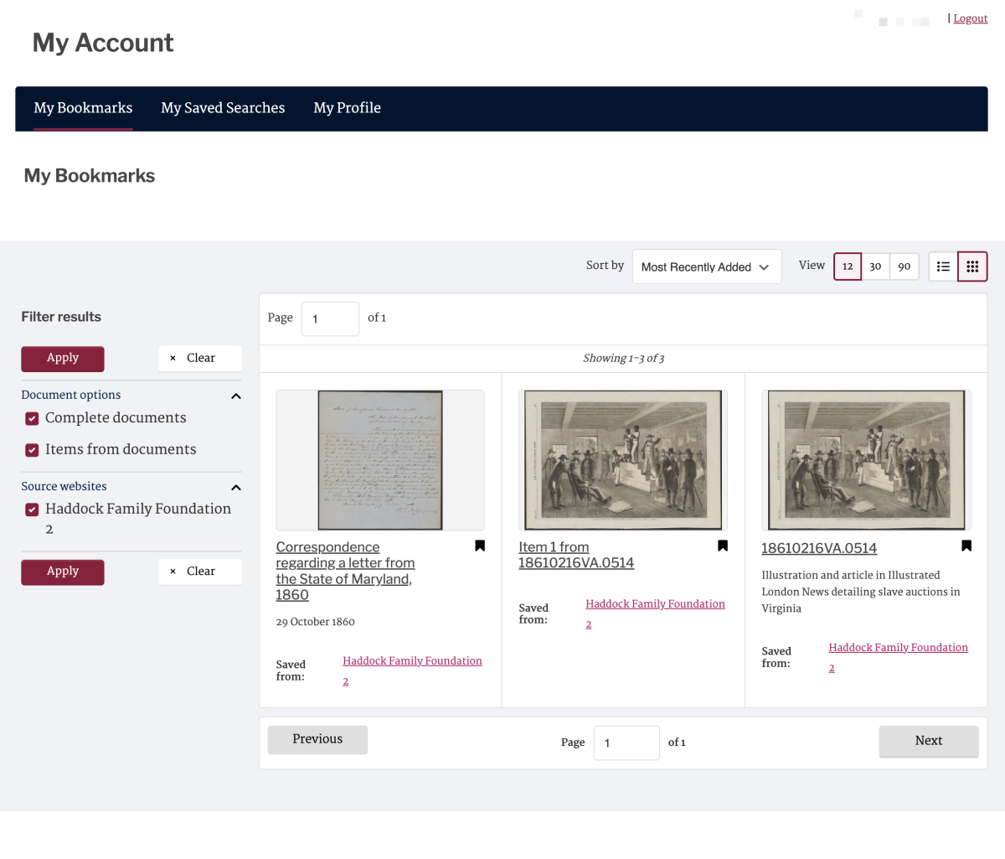Focus the bottom page number field
Screen dimensions: 1005x859
[626, 743]
